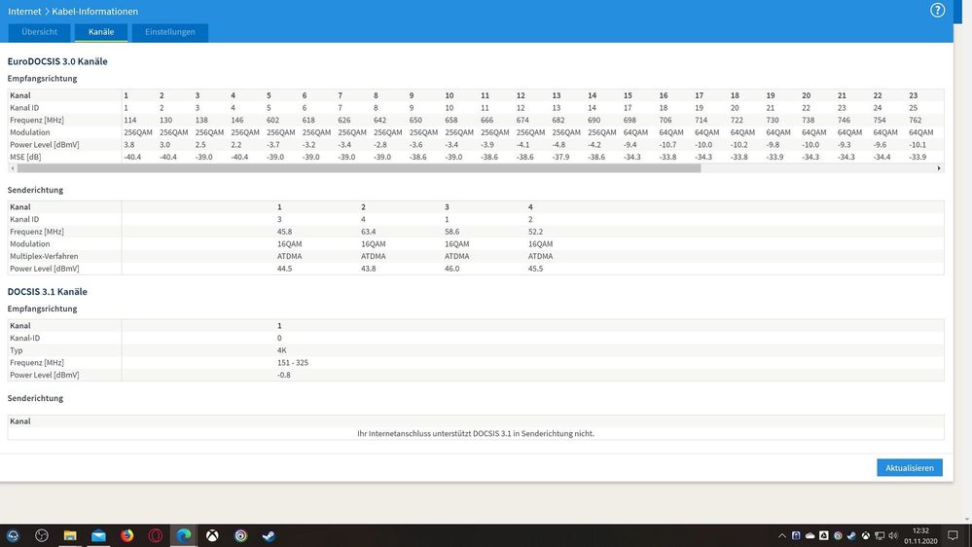This screenshot has height=547, width=972.
Task: Click the 'Kanal-ID' label in DOCSIS 3.1 table
Action: click(x=24, y=338)
